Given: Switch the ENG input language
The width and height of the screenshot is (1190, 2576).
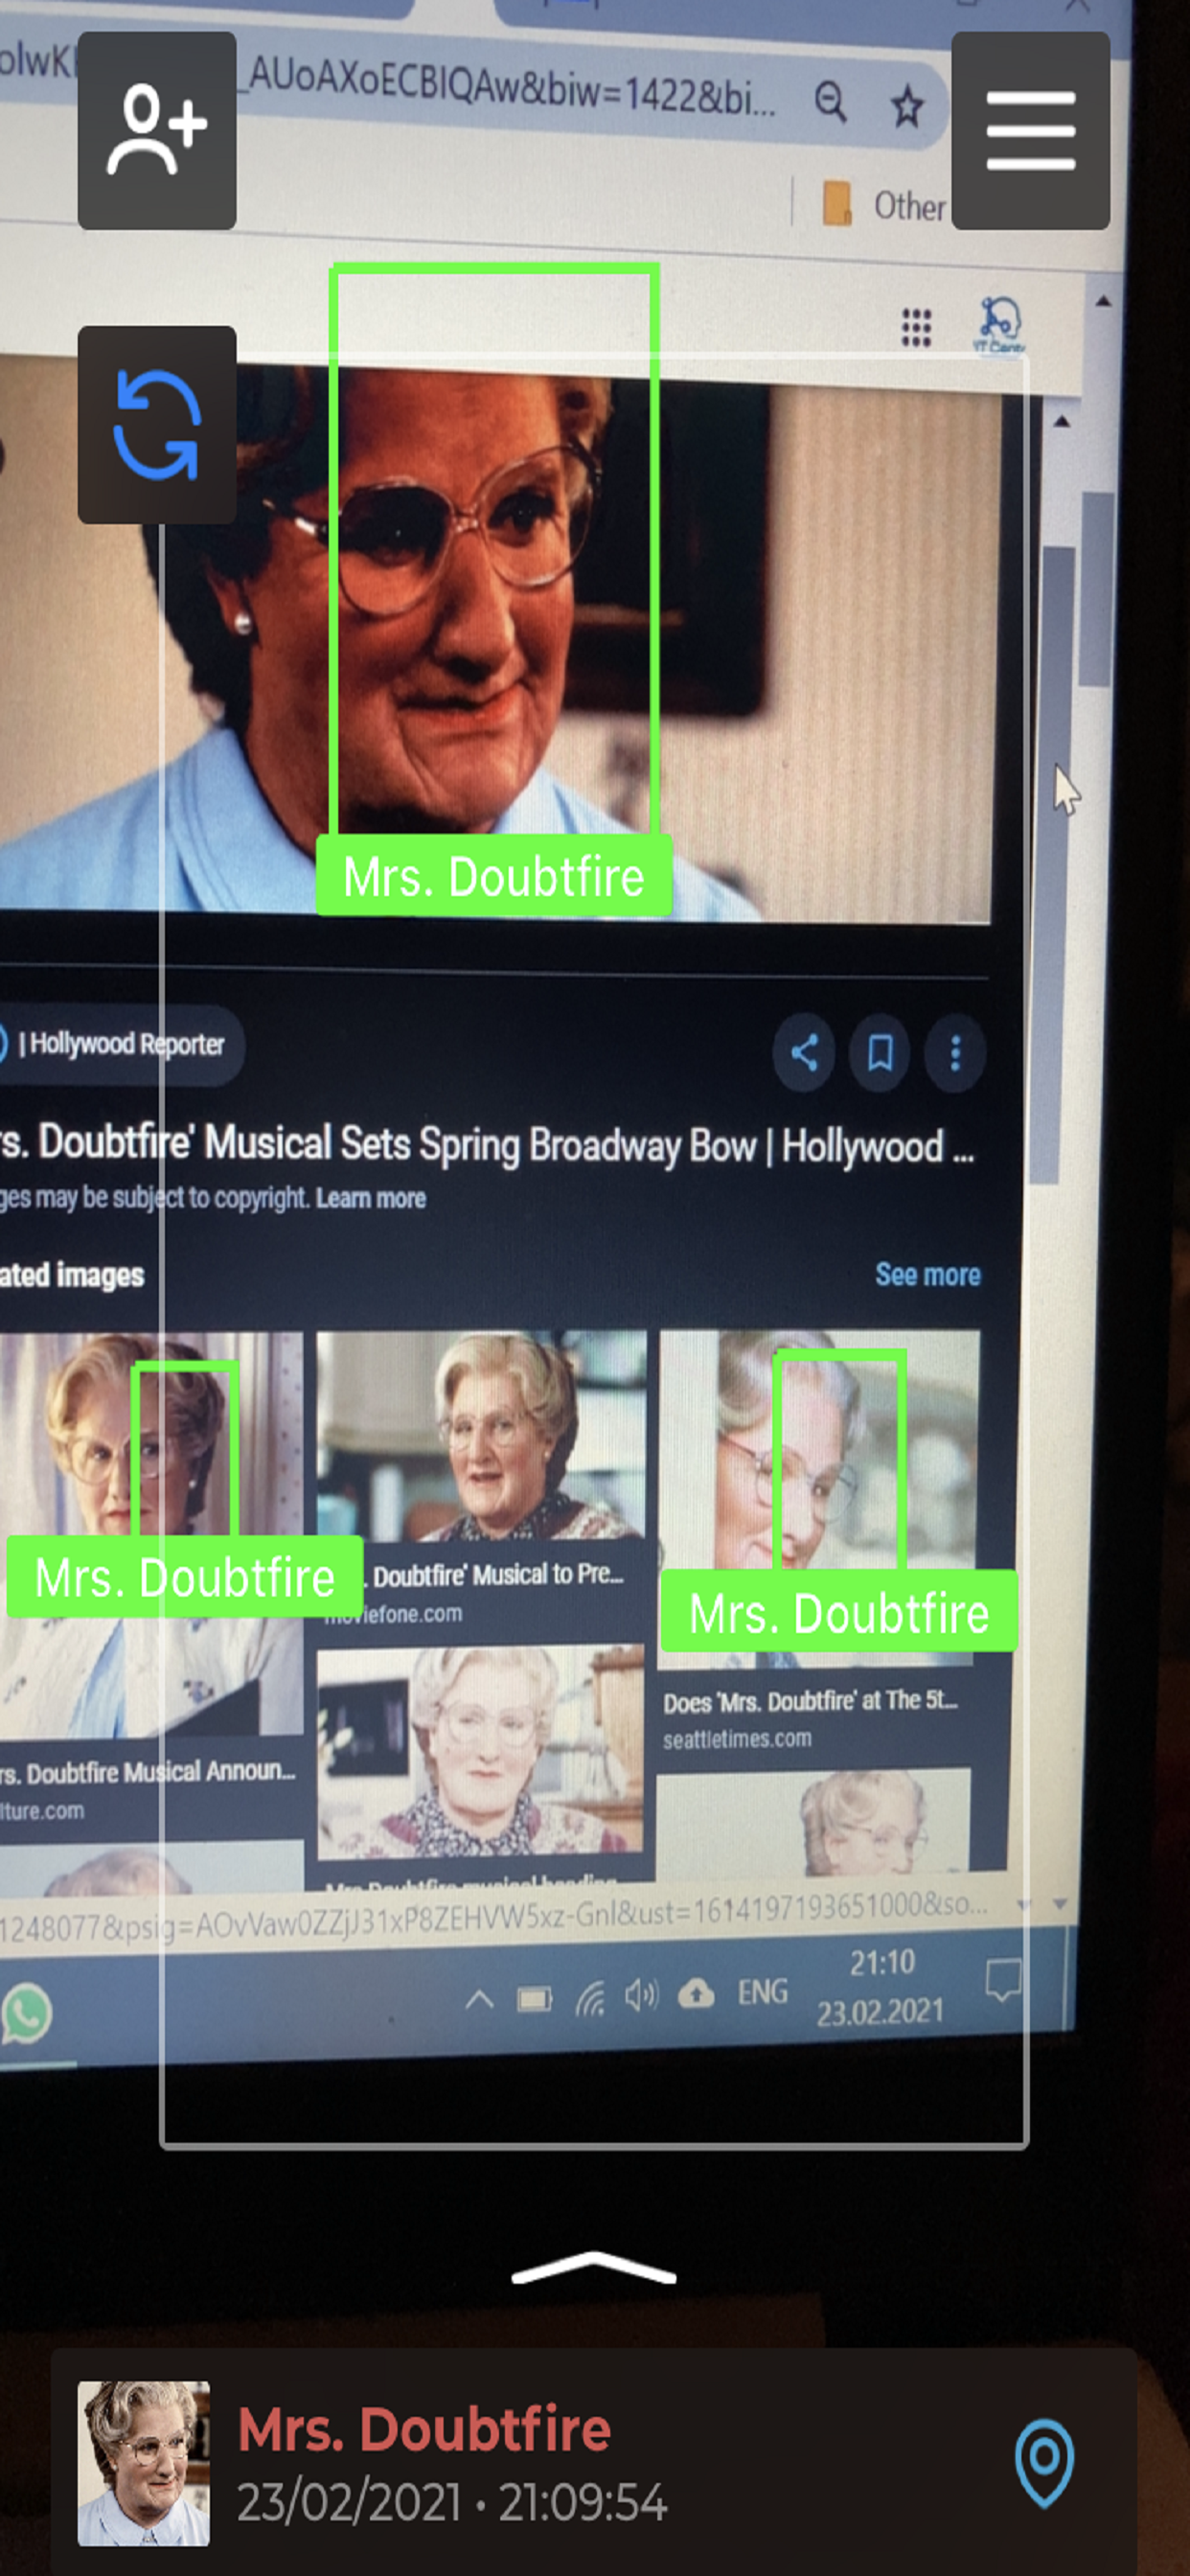Looking at the screenshot, I should click(762, 1992).
